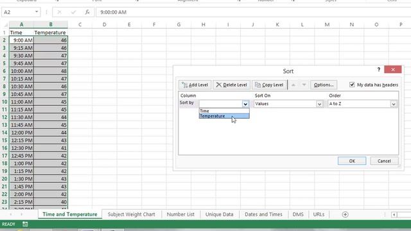This screenshot has width=411, height=231.
Task: Choose Temperature in the dropdown list
Action: coord(224,116)
